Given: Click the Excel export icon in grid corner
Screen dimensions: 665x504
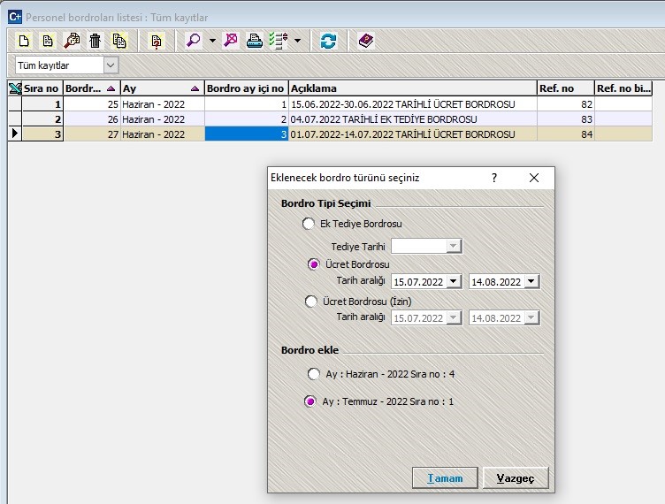Looking at the screenshot, I should tap(15, 88).
